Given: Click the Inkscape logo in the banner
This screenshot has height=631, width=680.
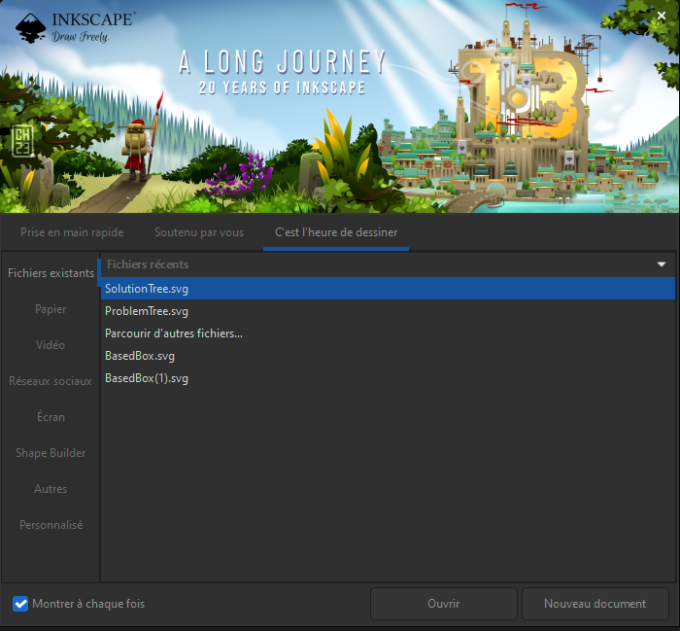Looking at the screenshot, I should [x=76, y=27].
